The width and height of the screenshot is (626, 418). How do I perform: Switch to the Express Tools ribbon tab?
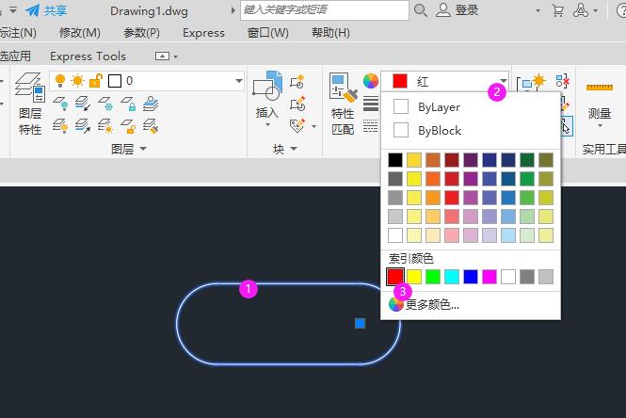88,56
